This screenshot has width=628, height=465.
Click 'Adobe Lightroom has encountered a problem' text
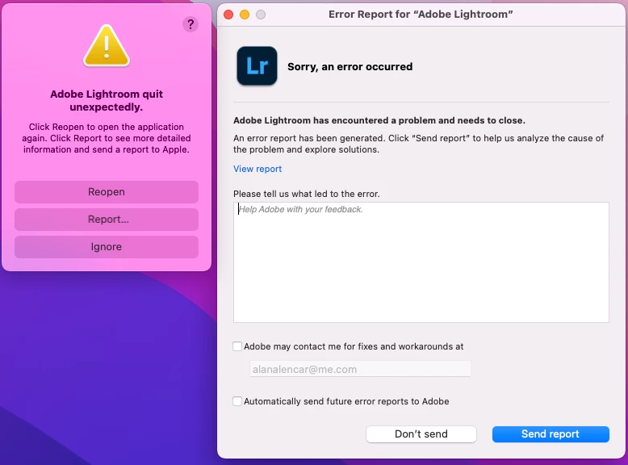(379, 120)
